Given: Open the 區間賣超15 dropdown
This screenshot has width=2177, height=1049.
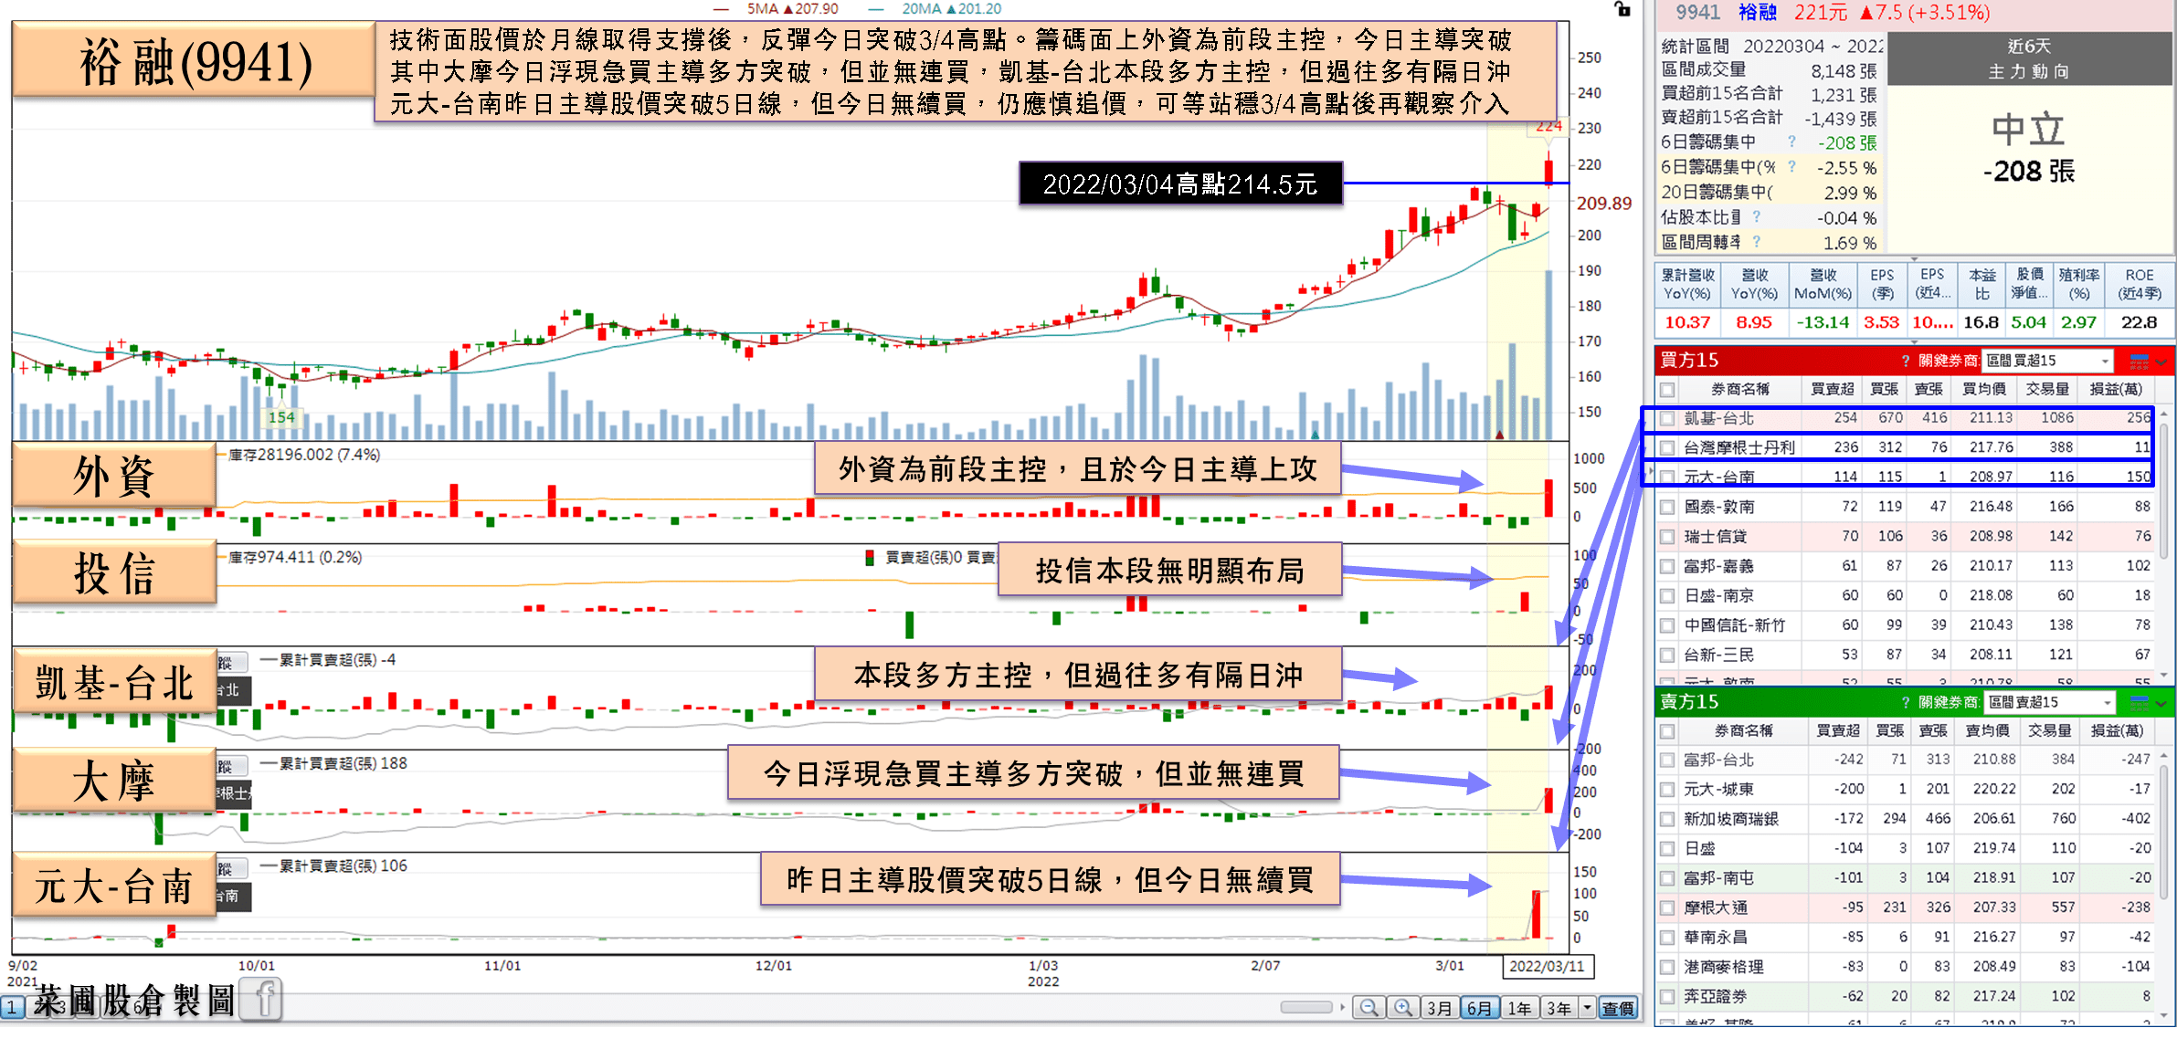Looking at the screenshot, I should [2107, 702].
